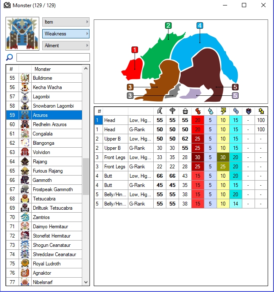Open the Item dropdown menu

coord(66,22)
